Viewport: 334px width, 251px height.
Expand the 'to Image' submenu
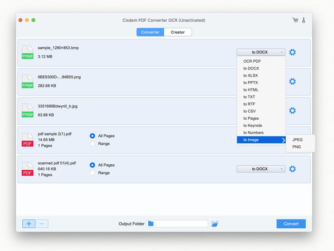click(261, 140)
